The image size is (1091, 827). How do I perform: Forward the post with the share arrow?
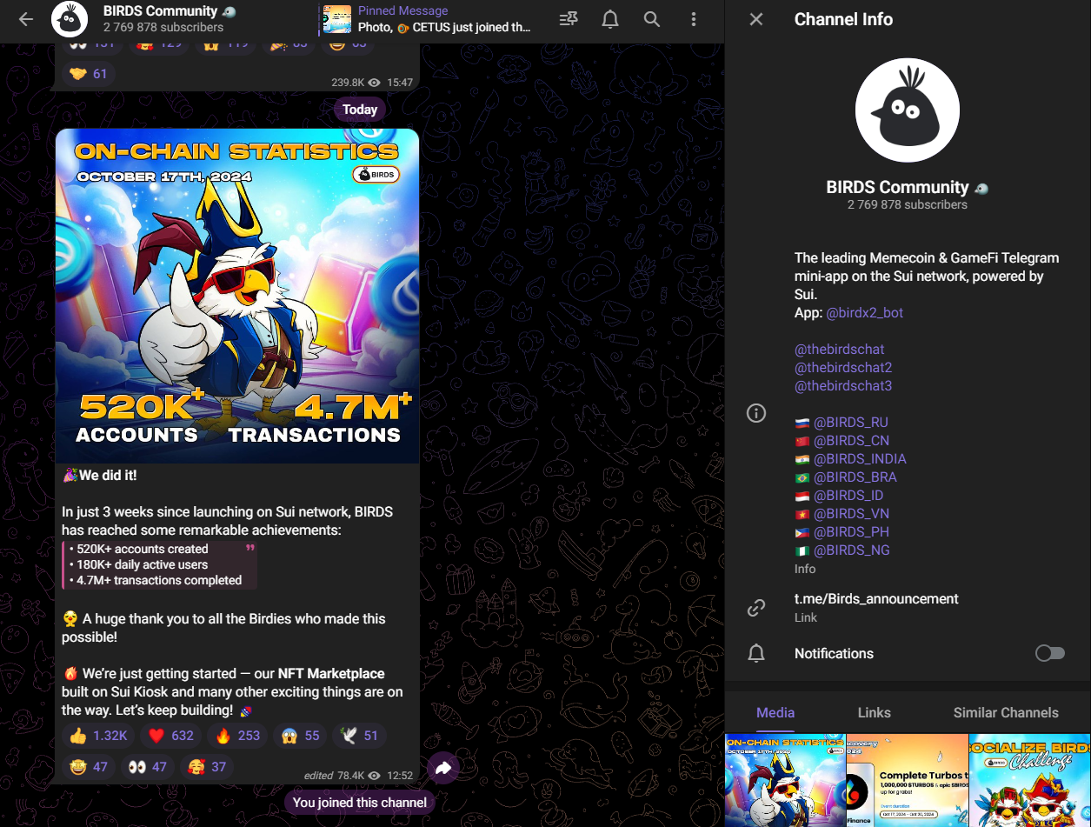point(443,768)
